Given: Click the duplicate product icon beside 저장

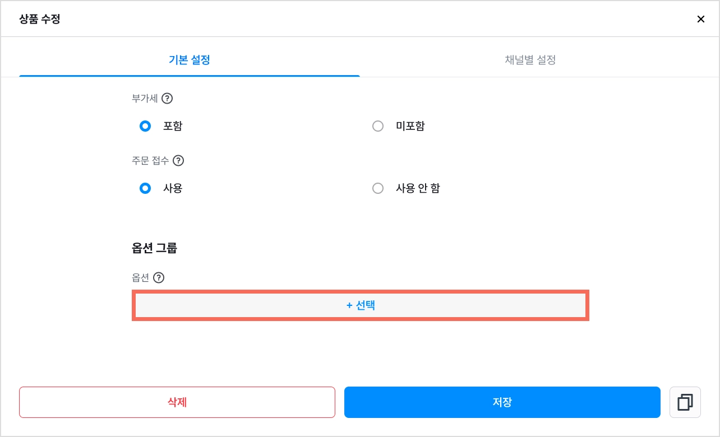Looking at the screenshot, I should click(685, 402).
